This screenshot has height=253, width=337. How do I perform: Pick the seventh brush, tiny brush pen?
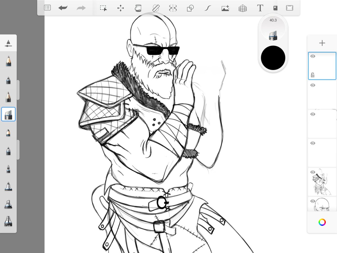tap(8, 169)
